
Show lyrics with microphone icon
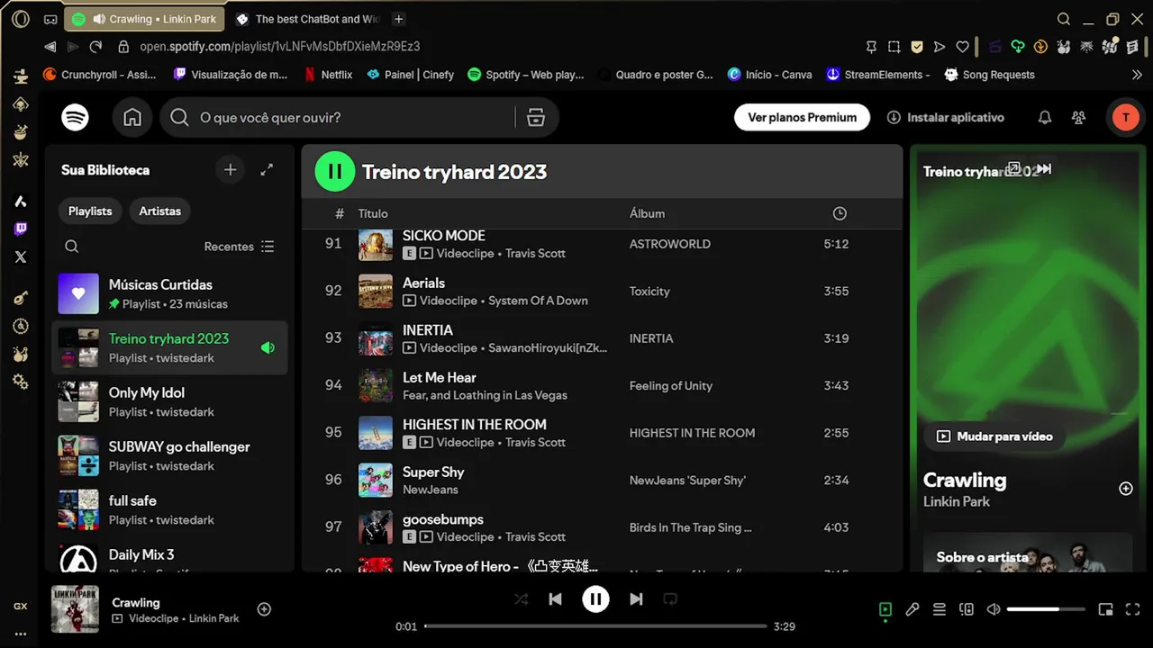click(x=912, y=609)
